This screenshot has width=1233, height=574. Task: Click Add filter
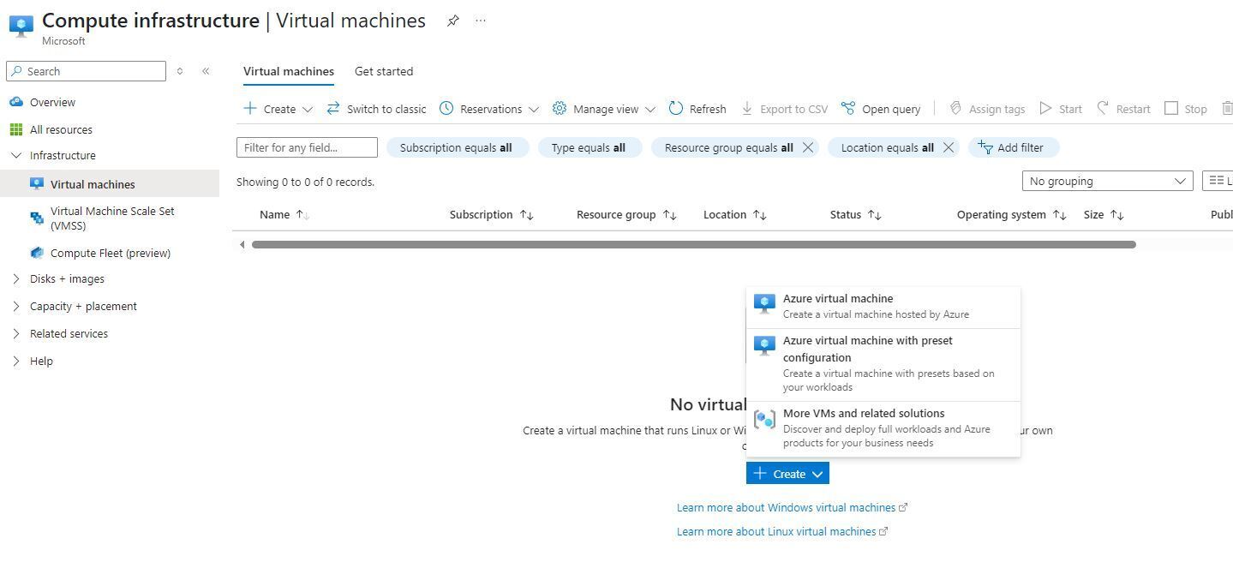click(x=1014, y=147)
